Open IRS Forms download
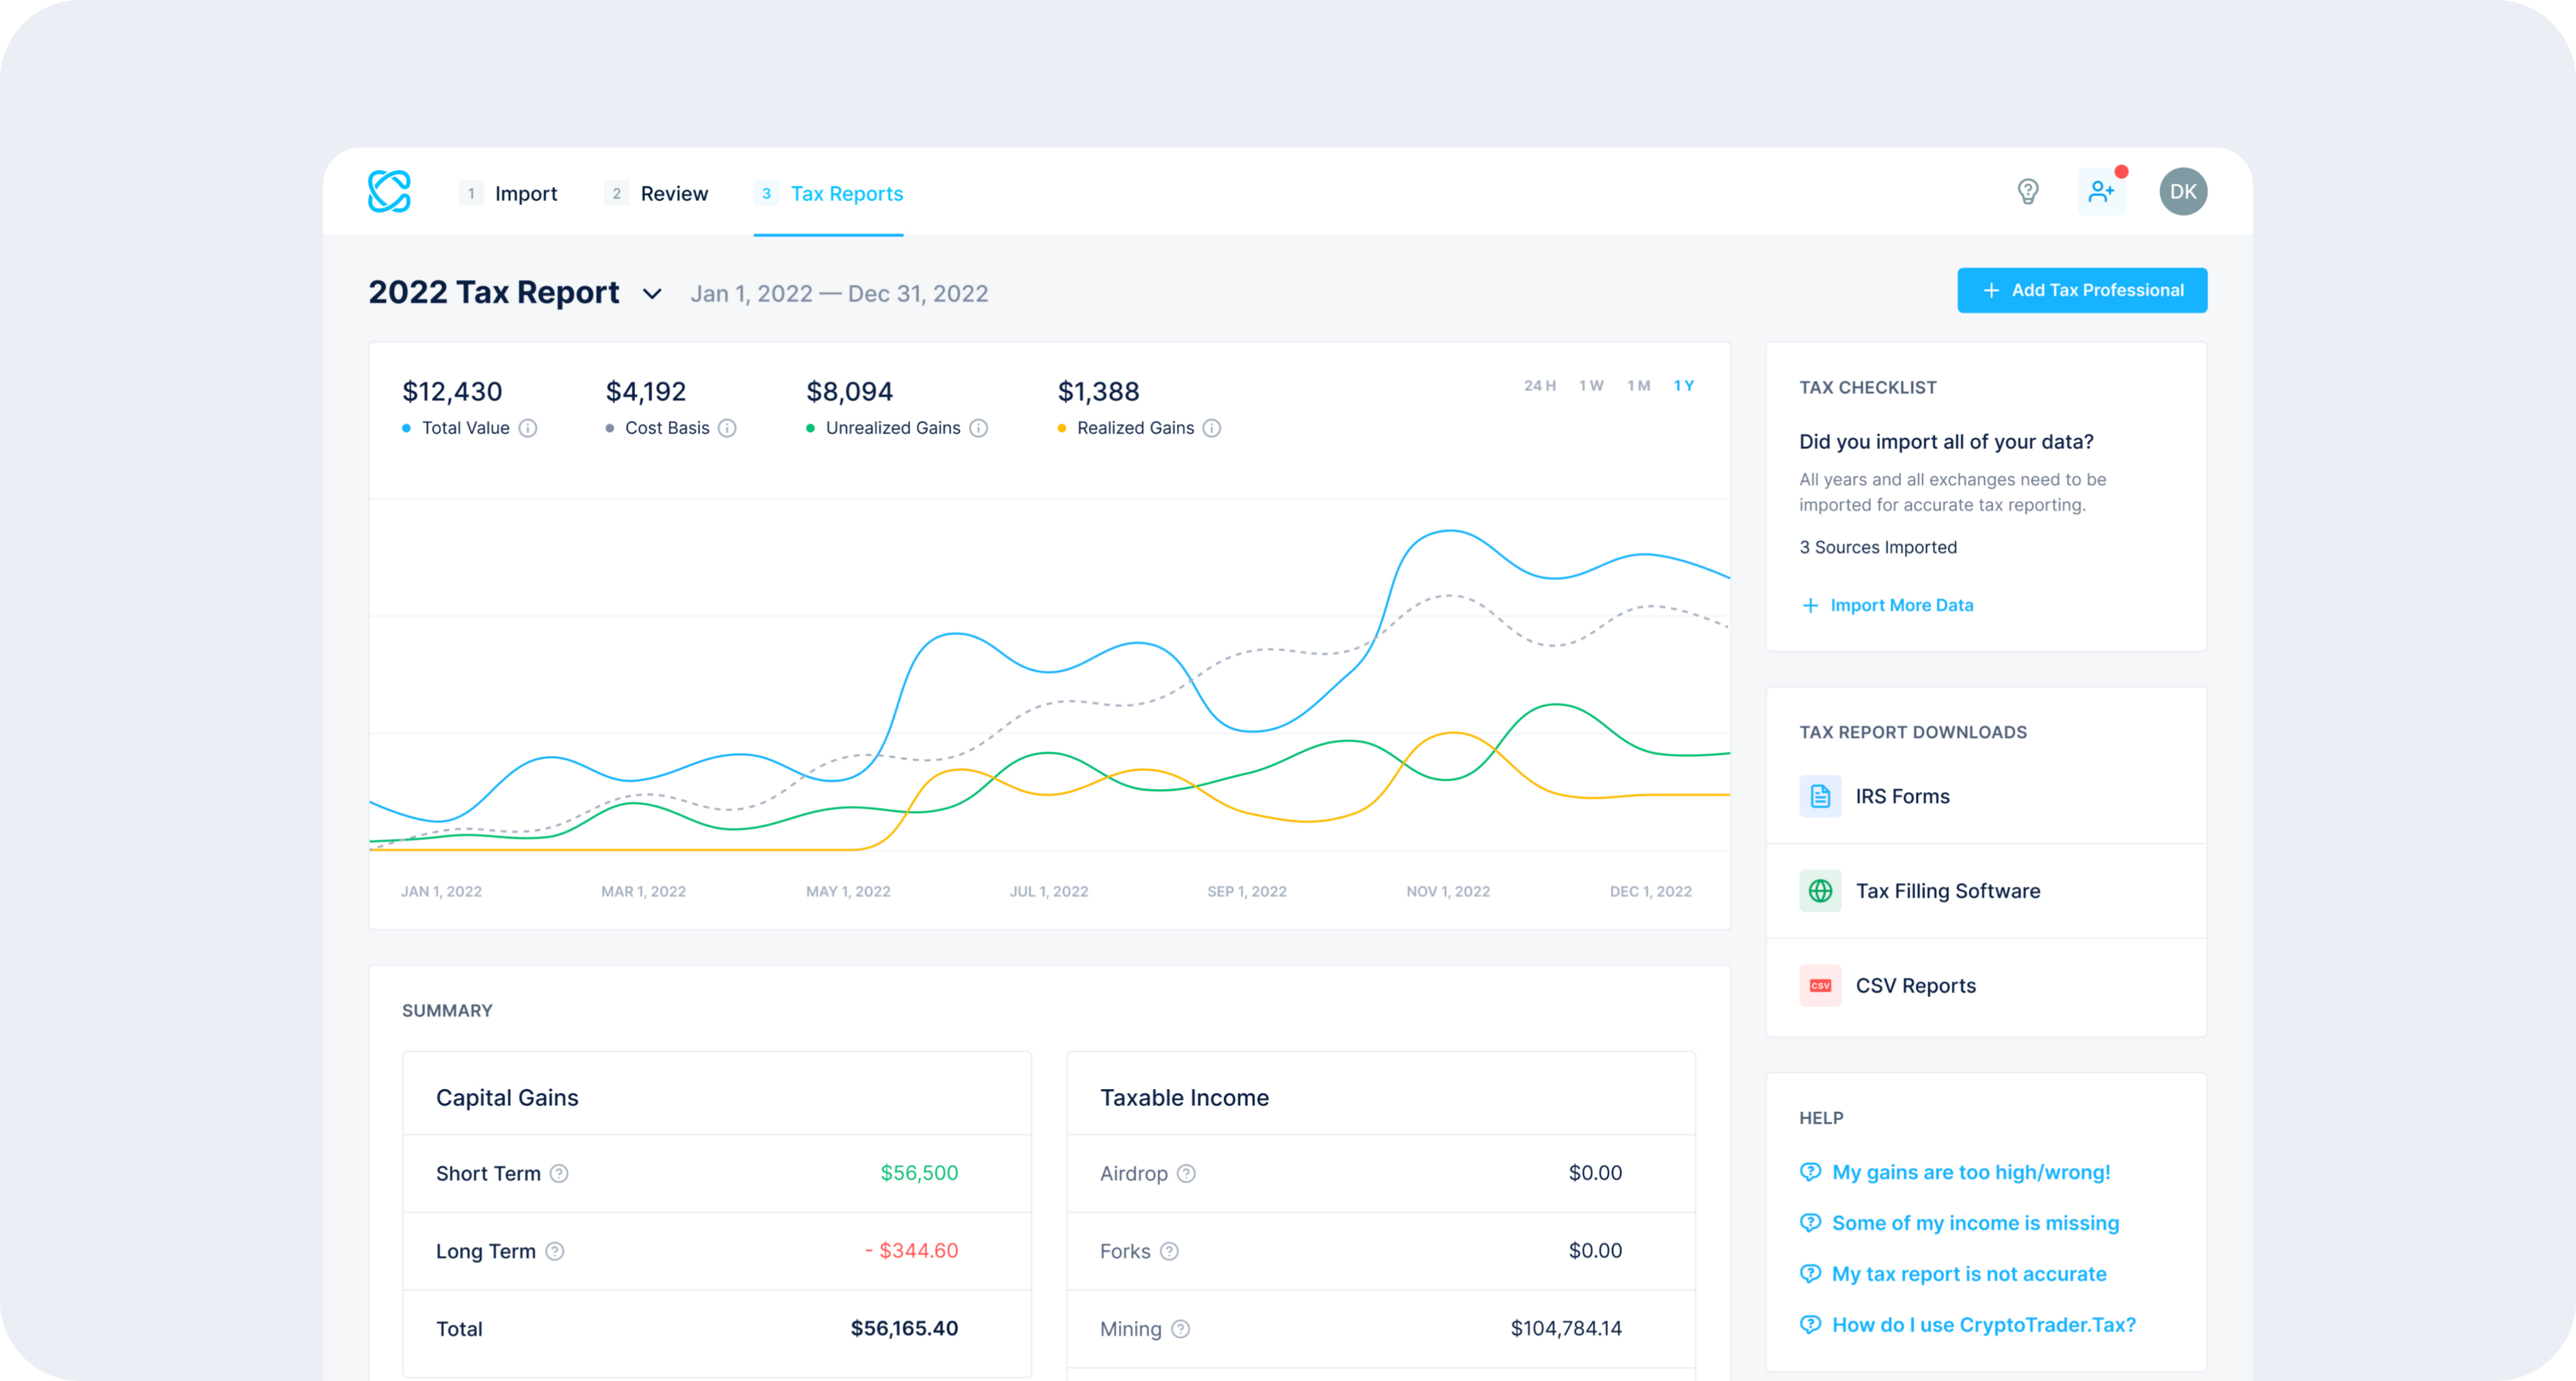The width and height of the screenshot is (2576, 1381). click(1986, 796)
